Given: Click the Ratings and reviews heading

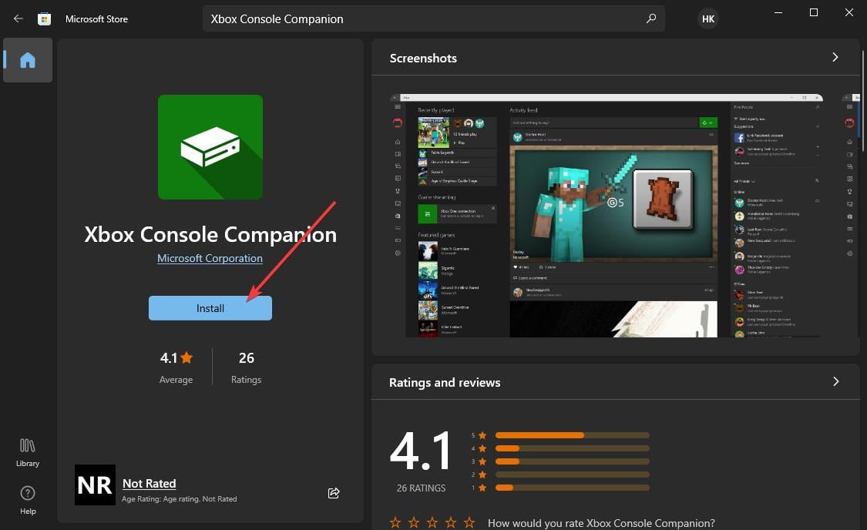Looking at the screenshot, I should point(445,382).
